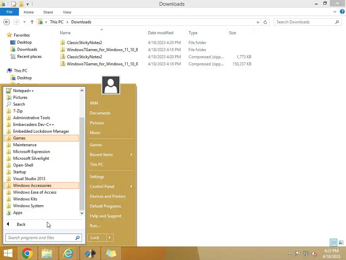Open the address bar history dropdown
The height and width of the screenshot is (260, 346).
pos(258,22)
